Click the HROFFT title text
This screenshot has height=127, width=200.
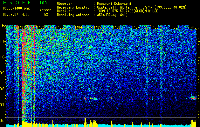pos(20,3)
